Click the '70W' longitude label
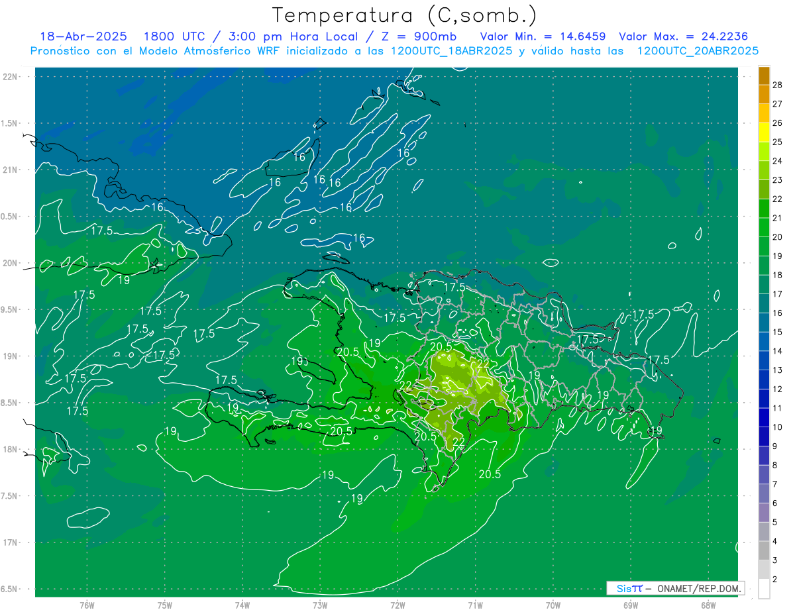The width and height of the screenshot is (795, 614). coord(553,605)
